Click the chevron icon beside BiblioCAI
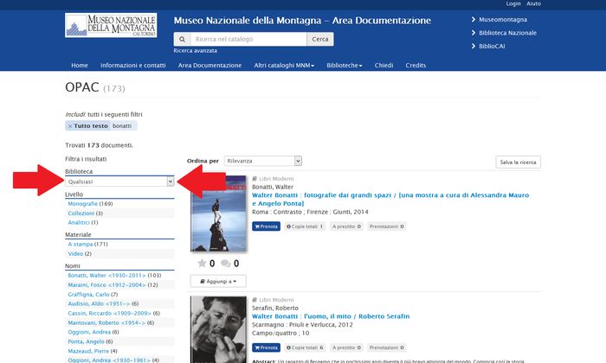Screen dimensions: 606x363 [x=474, y=46]
